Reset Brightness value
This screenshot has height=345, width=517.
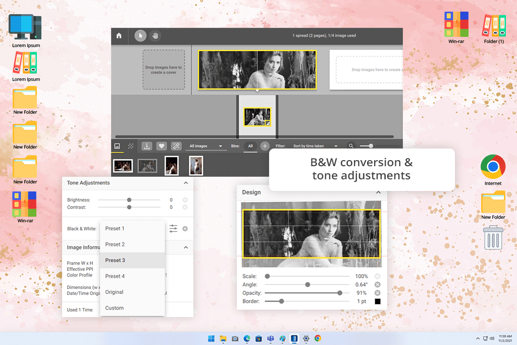tap(185, 200)
